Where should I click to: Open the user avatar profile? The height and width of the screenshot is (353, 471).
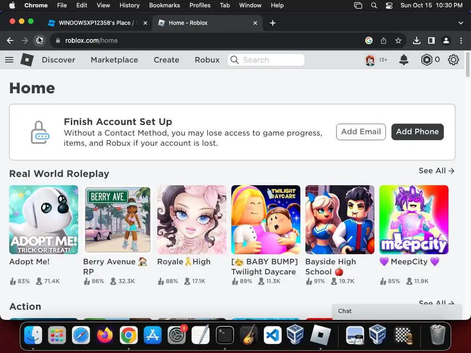click(370, 60)
